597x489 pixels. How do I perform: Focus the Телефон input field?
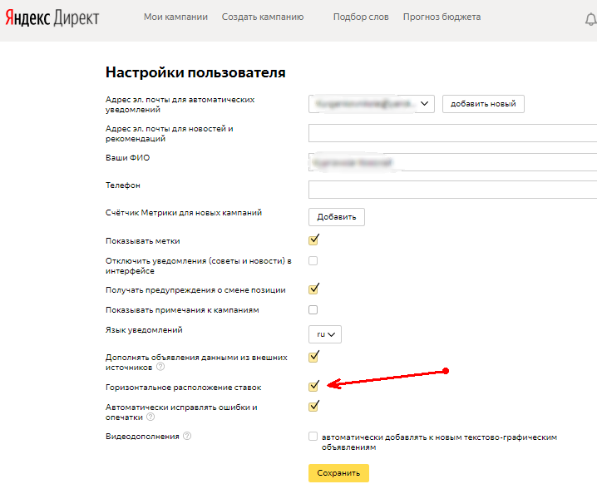(452, 190)
